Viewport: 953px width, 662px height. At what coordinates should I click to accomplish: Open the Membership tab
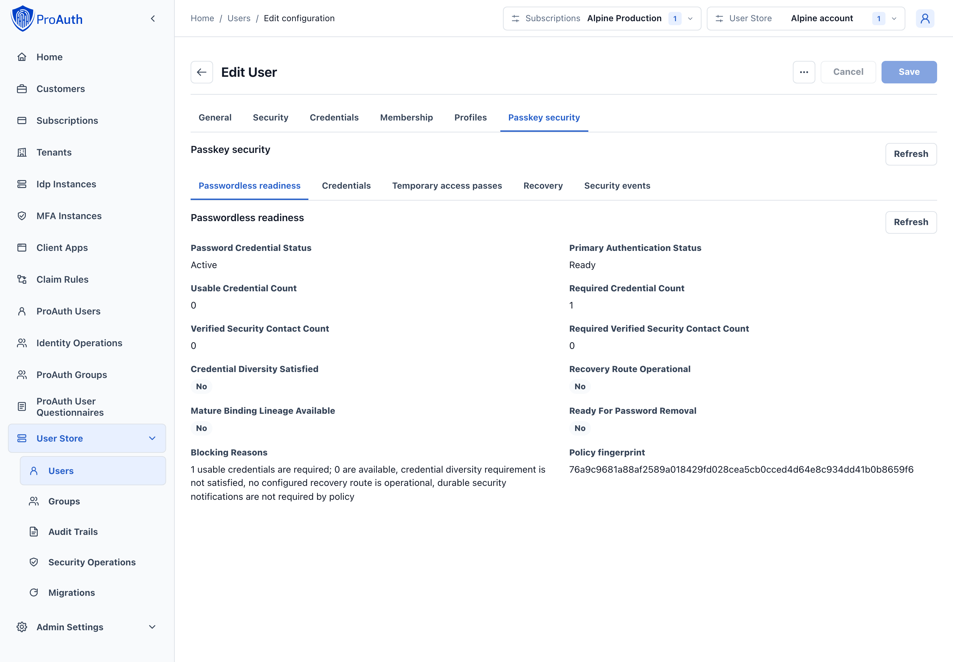pos(406,118)
